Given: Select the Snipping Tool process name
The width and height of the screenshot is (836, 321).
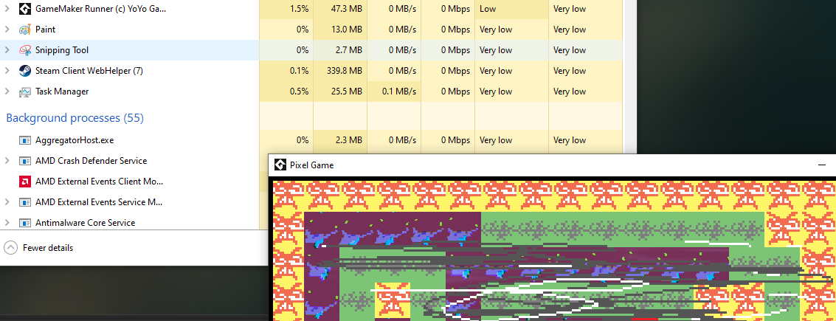Looking at the screenshot, I should pos(62,50).
